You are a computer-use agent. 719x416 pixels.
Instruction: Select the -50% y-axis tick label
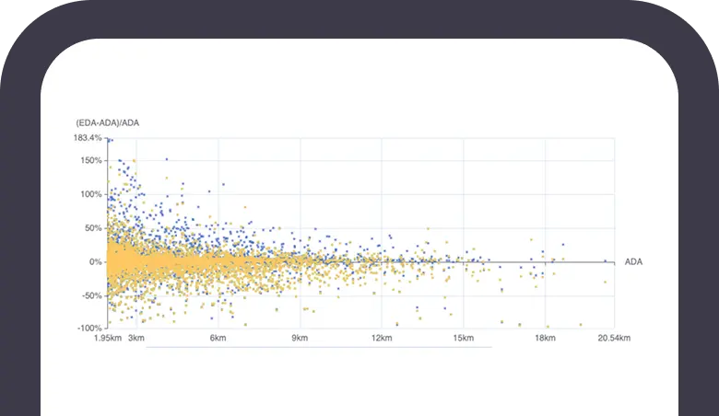(x=89, y=295)
